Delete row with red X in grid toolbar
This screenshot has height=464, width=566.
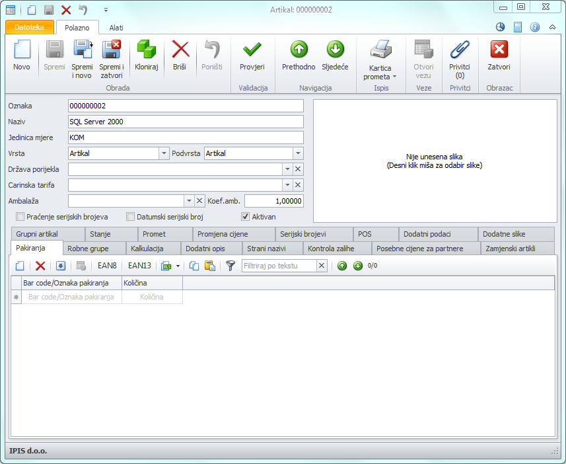click(40, 266)
